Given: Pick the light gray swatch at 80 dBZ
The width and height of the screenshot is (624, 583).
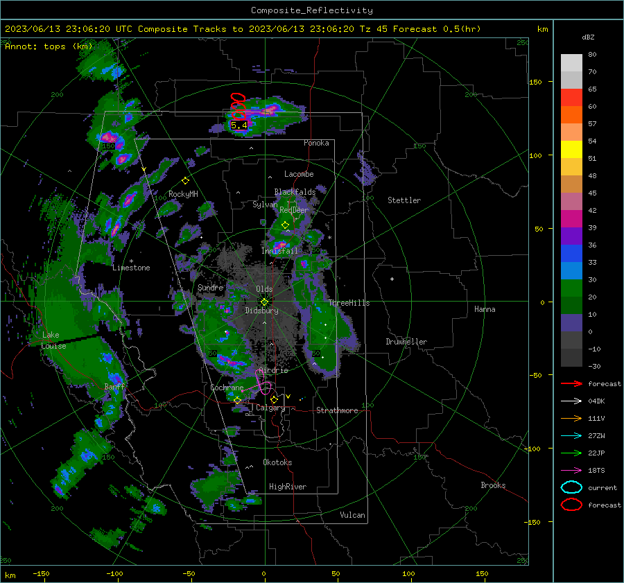Looking at the screenshot, I should [571, 62].
